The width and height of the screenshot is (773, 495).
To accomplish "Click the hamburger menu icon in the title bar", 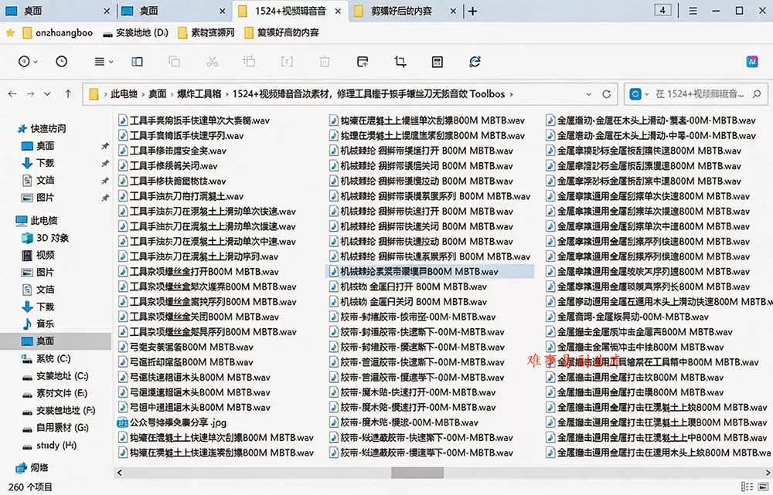I will (693, 11).
